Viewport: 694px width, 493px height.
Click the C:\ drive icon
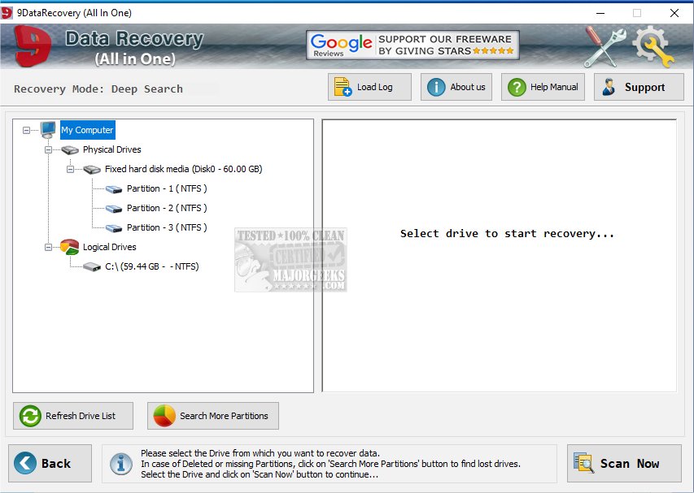(x=92, y=267)
